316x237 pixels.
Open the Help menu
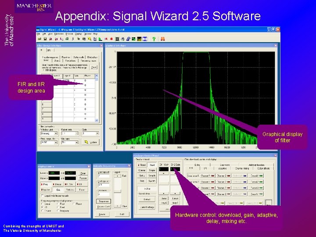tap(95, 34)
